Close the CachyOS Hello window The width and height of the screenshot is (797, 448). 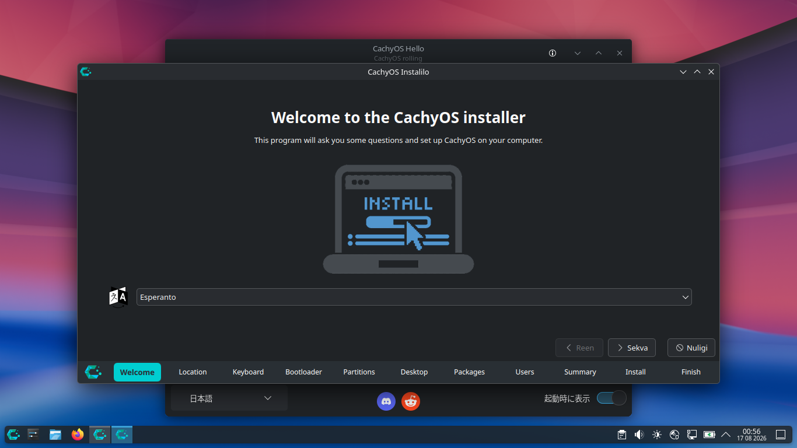pyautogui.click(x=620, y=53)
